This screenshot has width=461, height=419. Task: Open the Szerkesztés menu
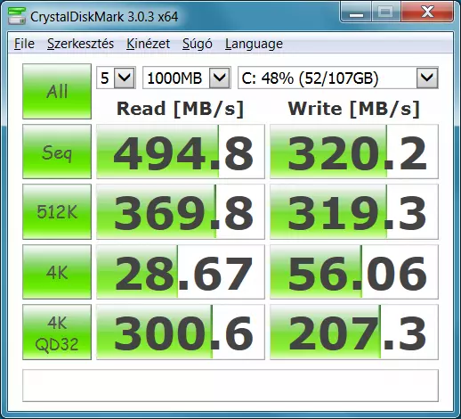click(80, 44)
